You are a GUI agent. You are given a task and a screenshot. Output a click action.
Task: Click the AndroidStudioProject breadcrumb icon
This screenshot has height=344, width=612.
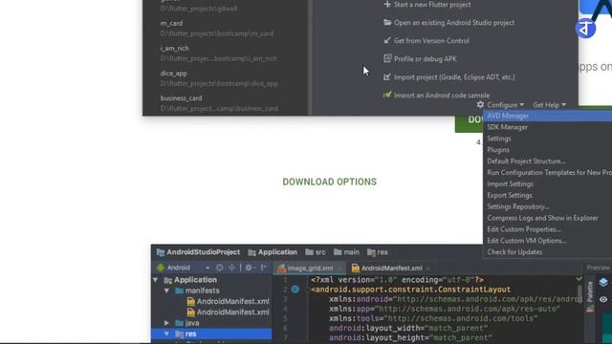pos(161,252)
